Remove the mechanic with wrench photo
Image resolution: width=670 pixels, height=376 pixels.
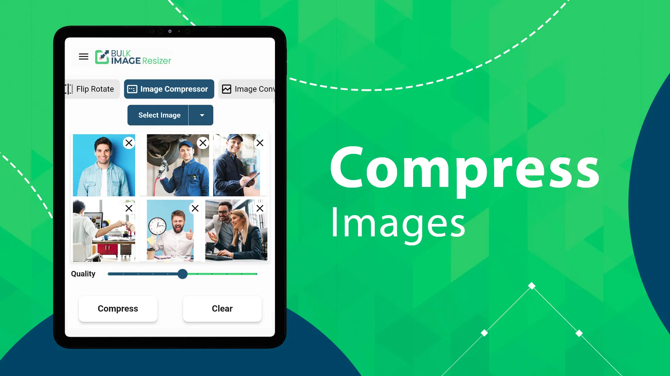click(202, 143)
